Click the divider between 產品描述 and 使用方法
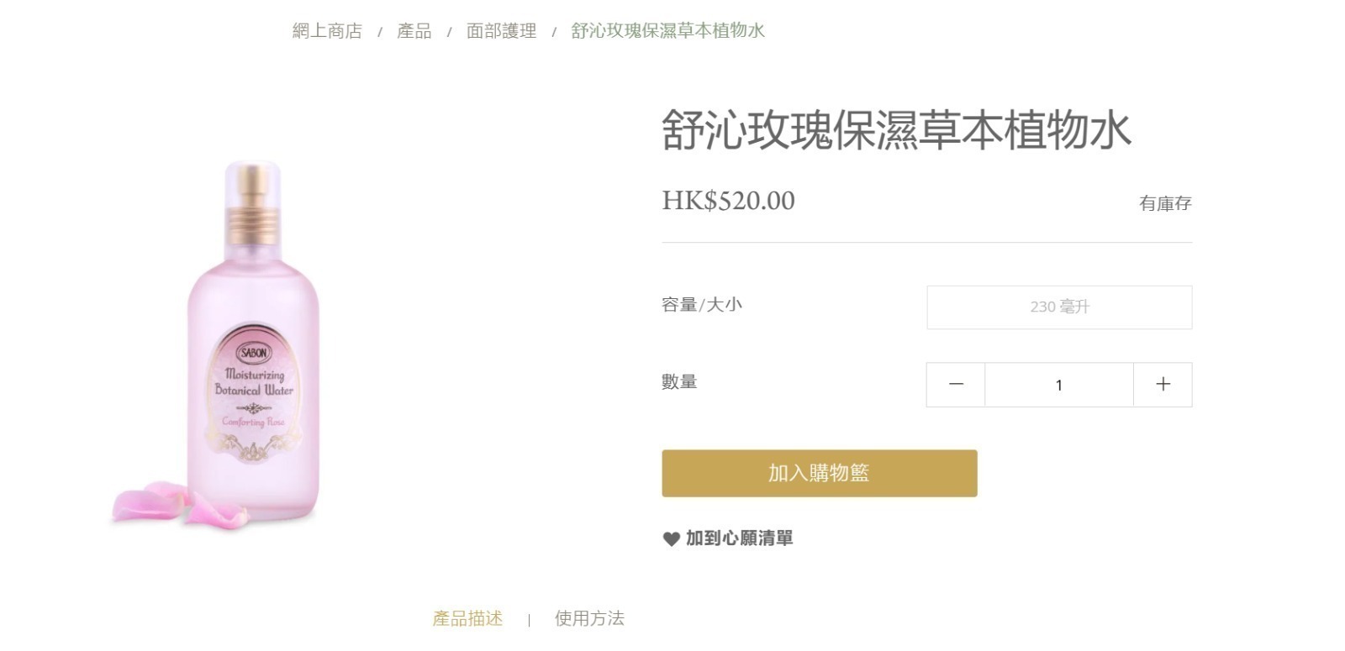 [530, 619]
